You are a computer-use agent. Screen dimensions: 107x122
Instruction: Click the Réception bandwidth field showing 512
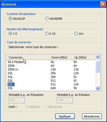pos(17,100)
